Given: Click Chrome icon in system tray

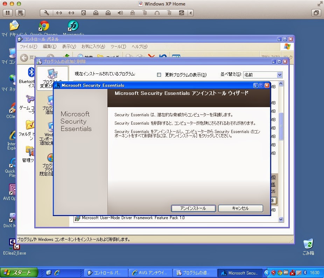Looking at the screenshot, I should pos(280,273).
